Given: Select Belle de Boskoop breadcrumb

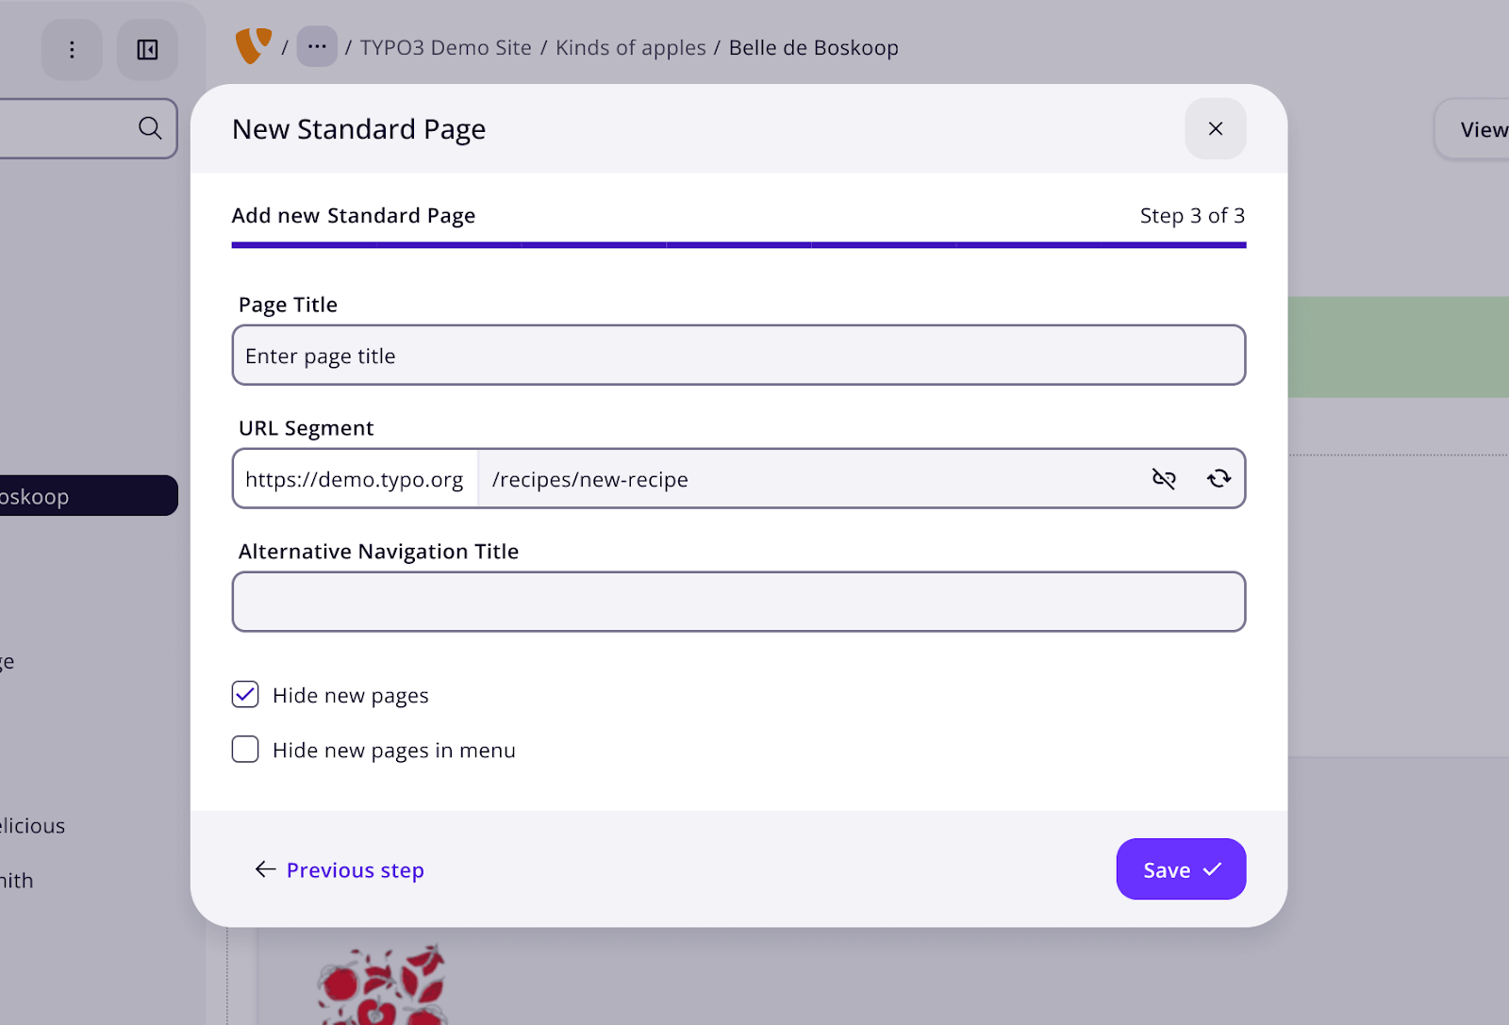Looking at the screenshot, I should (x=813, y=48).
